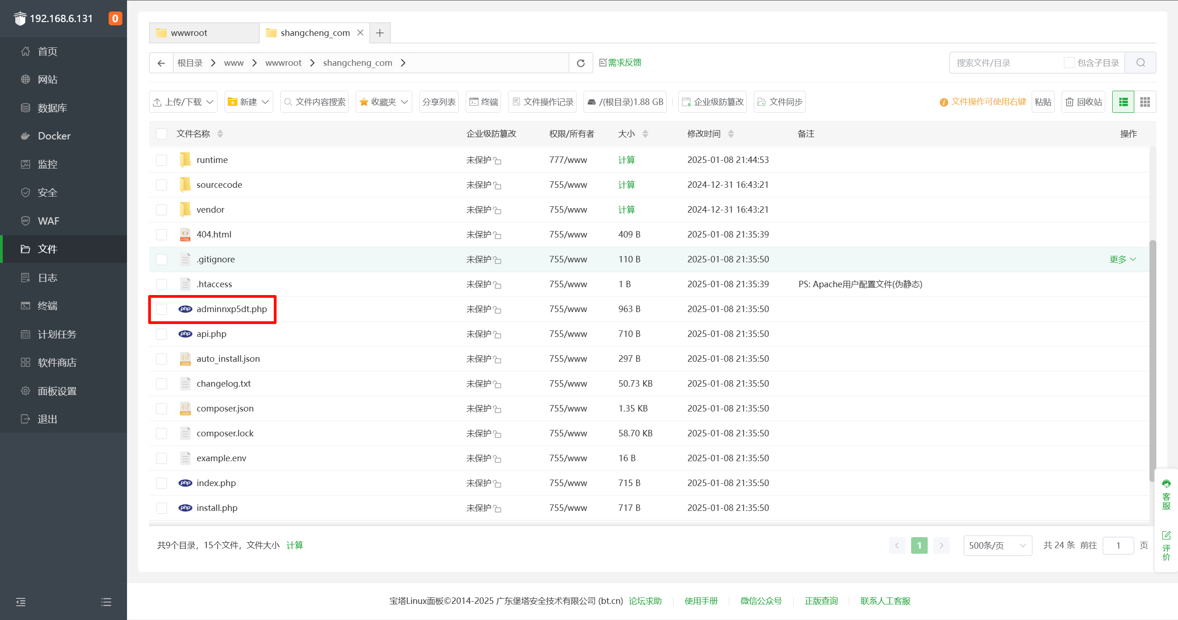Check the install.php checkbox
Screen dimensions: 1178x620
point(162,508)
